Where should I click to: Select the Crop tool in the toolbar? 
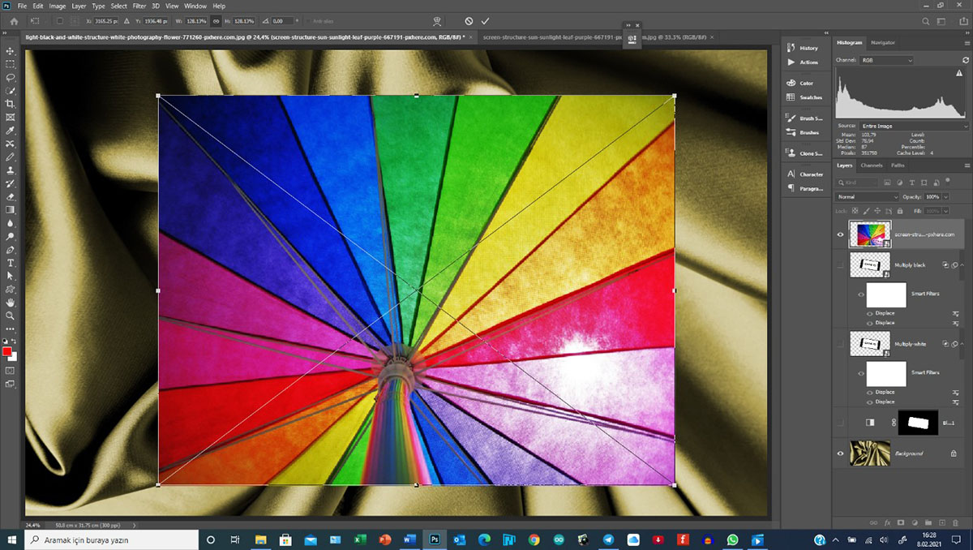click(11, 104)
